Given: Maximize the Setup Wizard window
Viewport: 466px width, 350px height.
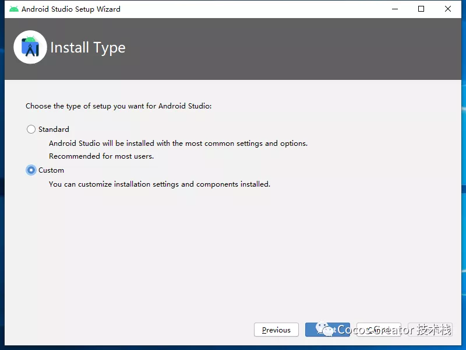Looking at the screenshot, I should tap(421, 9).
